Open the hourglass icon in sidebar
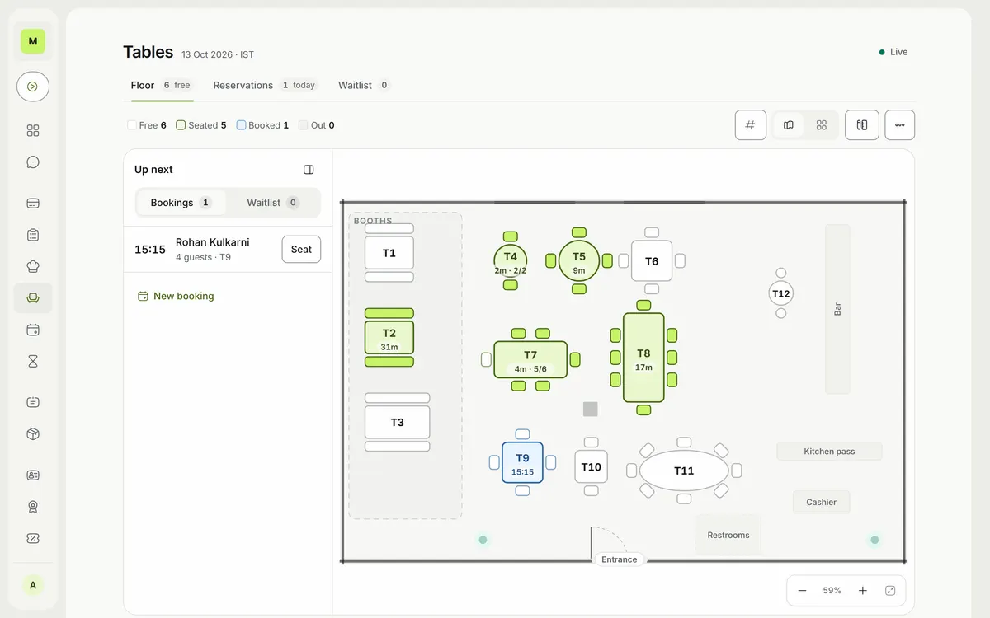 tap(33, 361)
